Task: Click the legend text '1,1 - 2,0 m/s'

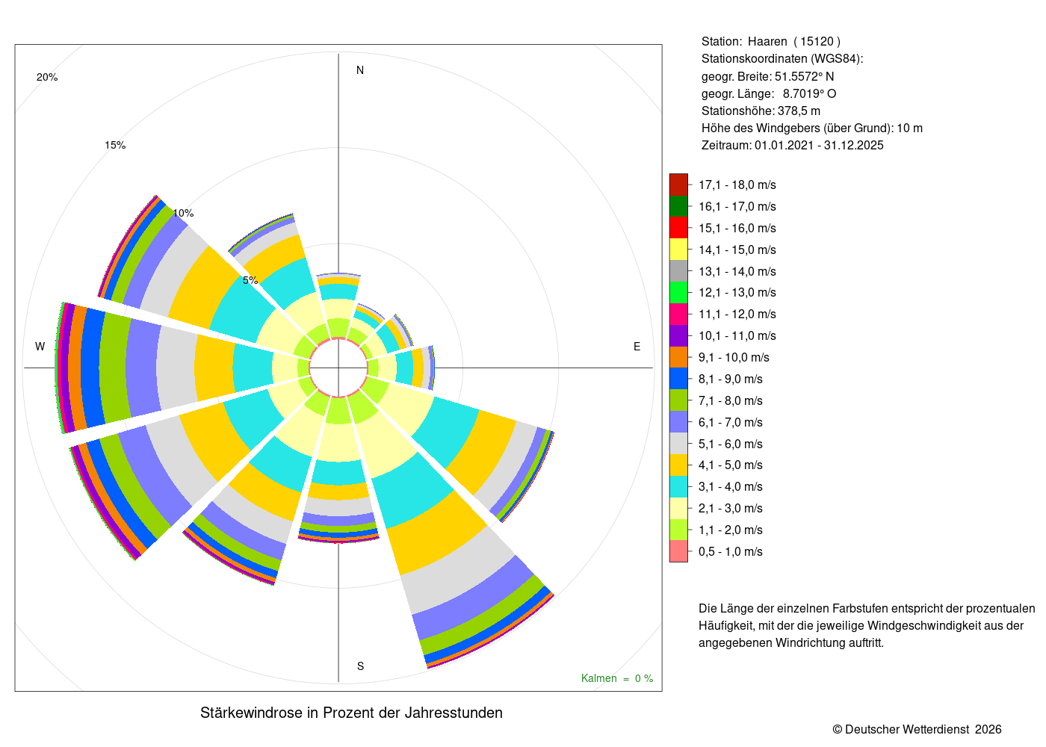Action: pos(731,530)
